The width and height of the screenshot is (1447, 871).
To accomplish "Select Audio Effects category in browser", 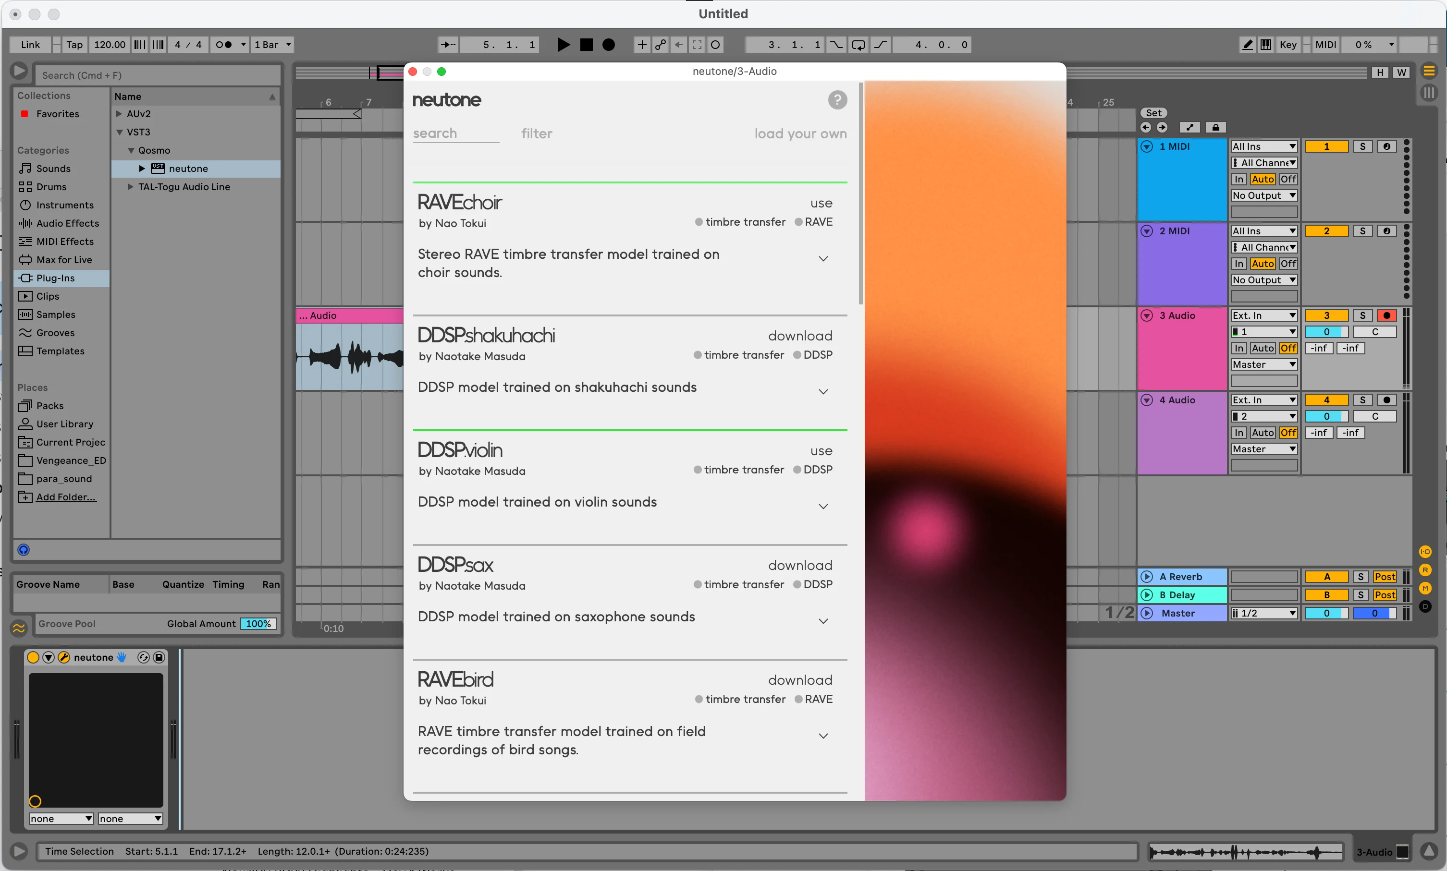I will tap(68, 223).
